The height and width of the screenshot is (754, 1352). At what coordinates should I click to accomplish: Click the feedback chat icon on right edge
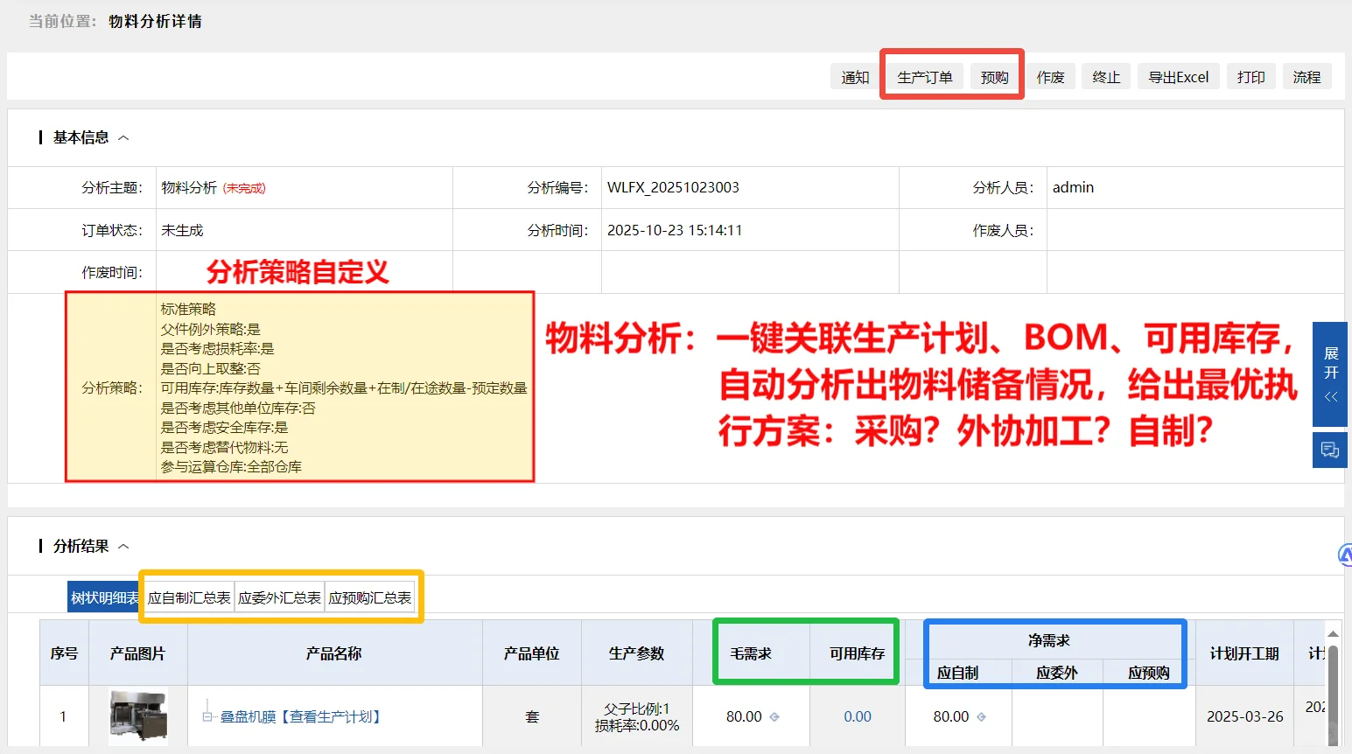[1329, 450]
